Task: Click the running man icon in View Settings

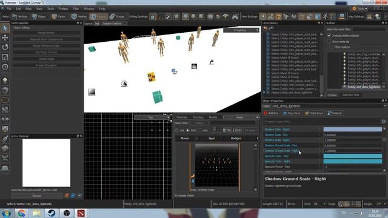Action: click(325, 16)
